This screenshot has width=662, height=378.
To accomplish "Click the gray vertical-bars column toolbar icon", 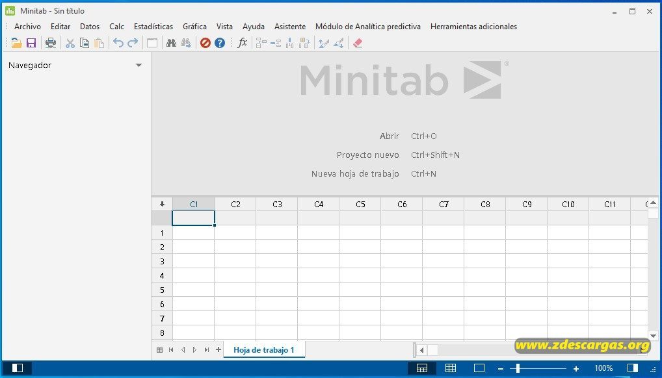I will pos(289,43).
